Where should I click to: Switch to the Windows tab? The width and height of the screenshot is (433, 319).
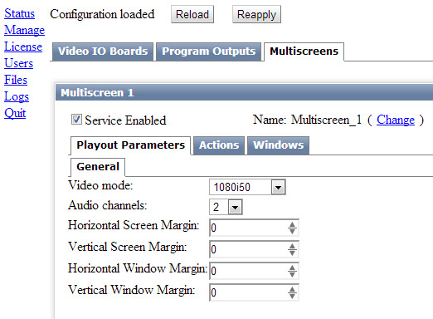[278, 145]
